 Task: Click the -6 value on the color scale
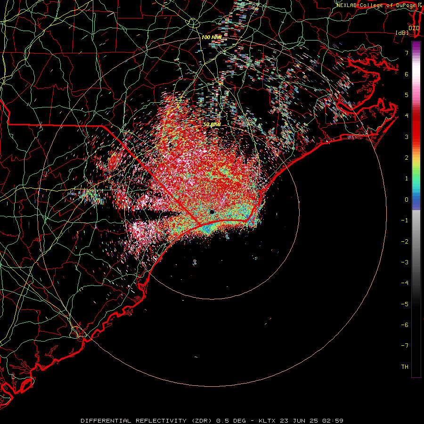(x=405, y=325)
